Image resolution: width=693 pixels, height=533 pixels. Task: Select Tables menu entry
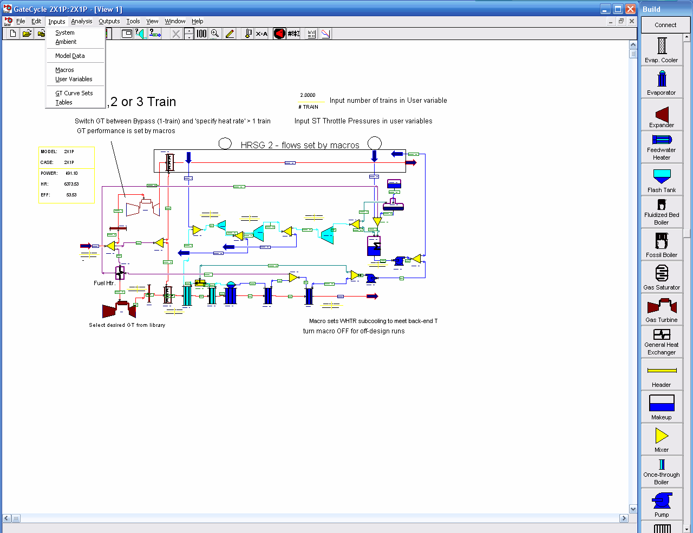[x=75, y=102]
